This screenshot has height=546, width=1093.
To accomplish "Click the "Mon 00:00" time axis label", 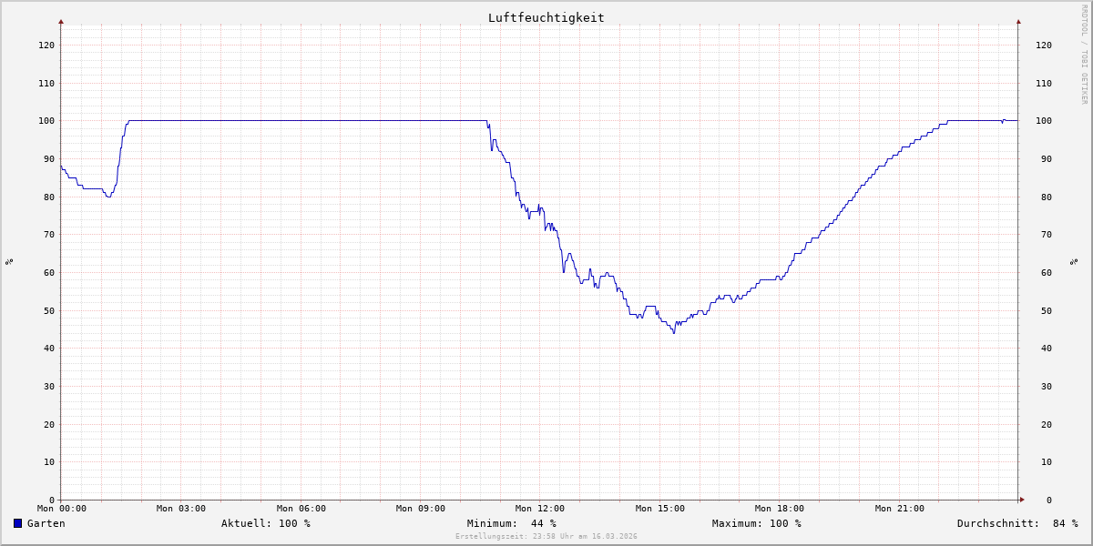I will coord(61,509).
